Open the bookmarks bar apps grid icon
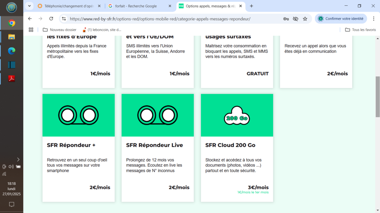 pos(31,30)
